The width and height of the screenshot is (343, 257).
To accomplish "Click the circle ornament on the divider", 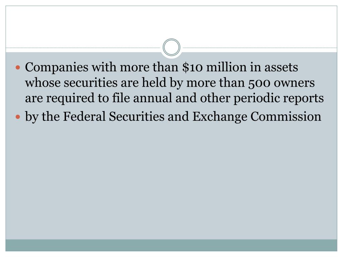I will (x=171, y=47).
